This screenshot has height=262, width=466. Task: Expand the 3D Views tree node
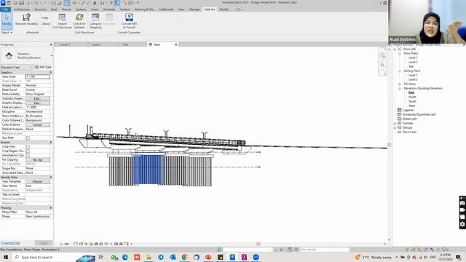[x=400, y=84]
